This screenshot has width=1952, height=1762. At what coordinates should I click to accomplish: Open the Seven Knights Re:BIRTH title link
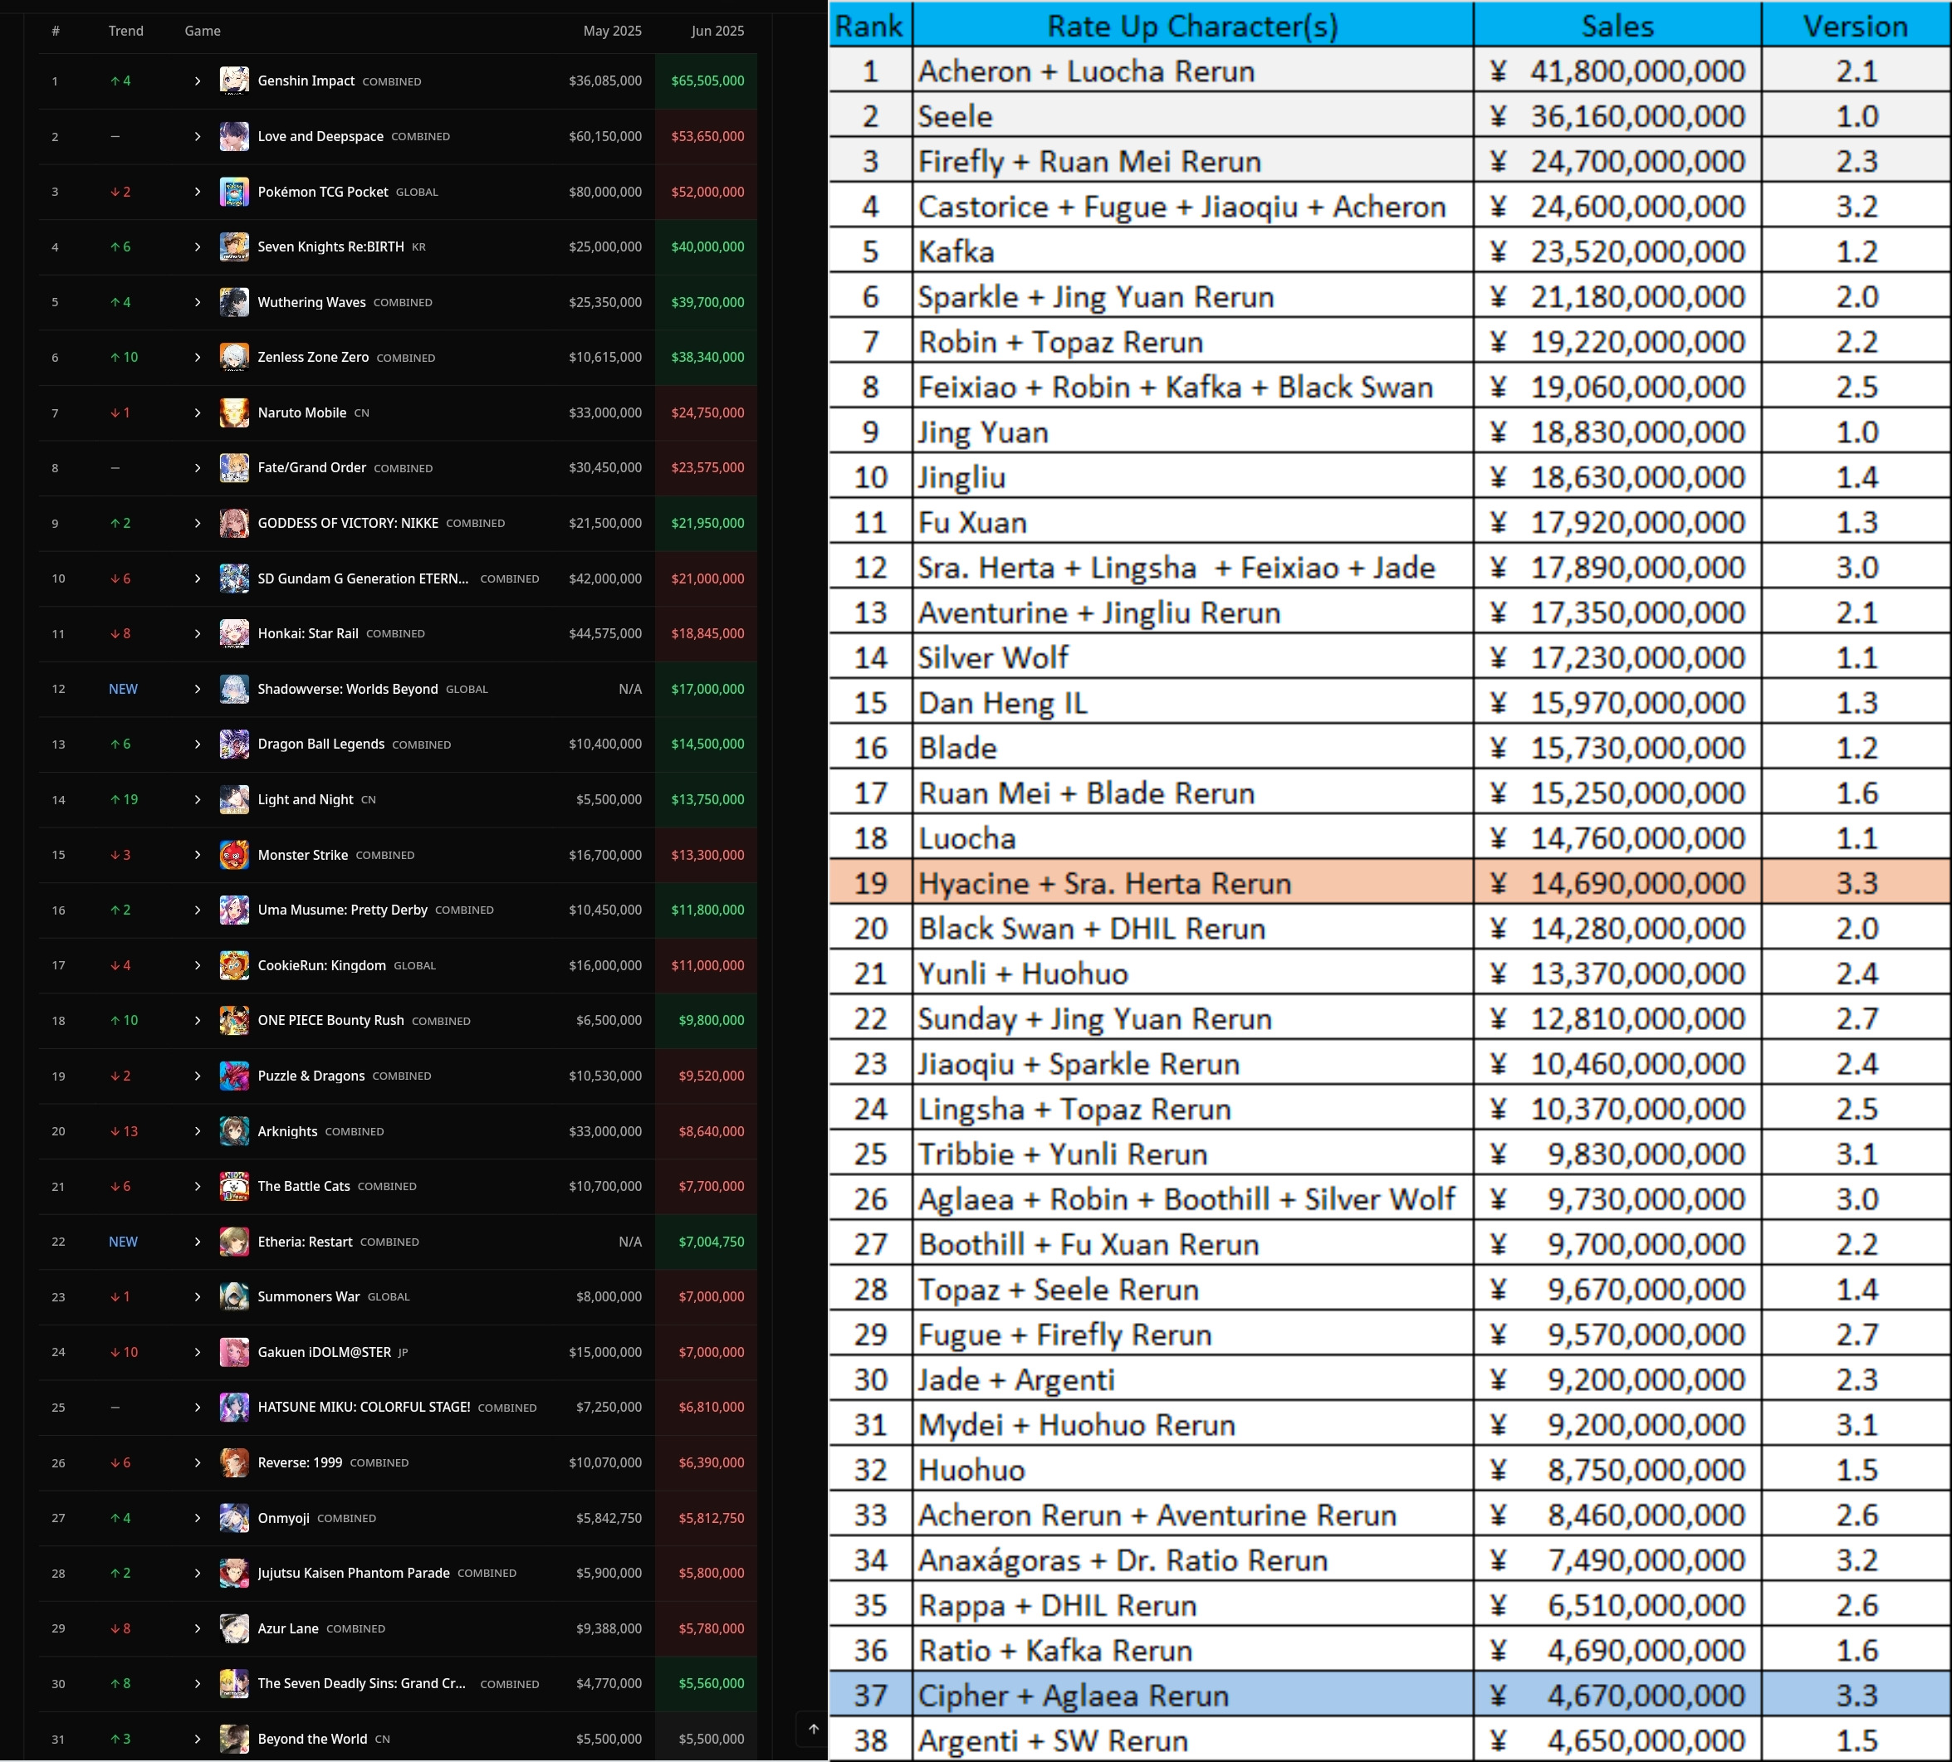tap(330, 246)
